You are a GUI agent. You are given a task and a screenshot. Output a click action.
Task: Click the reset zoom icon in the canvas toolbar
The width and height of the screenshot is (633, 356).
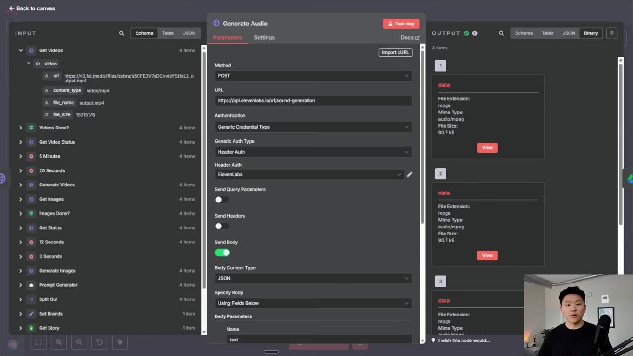(99, 342)
